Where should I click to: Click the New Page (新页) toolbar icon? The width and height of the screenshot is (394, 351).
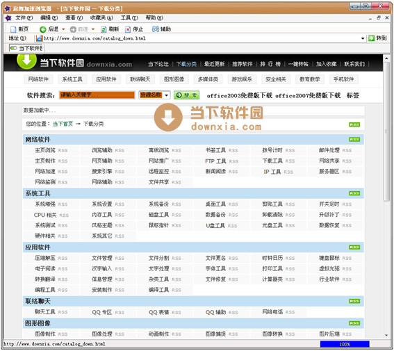click(x=13, y=29)
